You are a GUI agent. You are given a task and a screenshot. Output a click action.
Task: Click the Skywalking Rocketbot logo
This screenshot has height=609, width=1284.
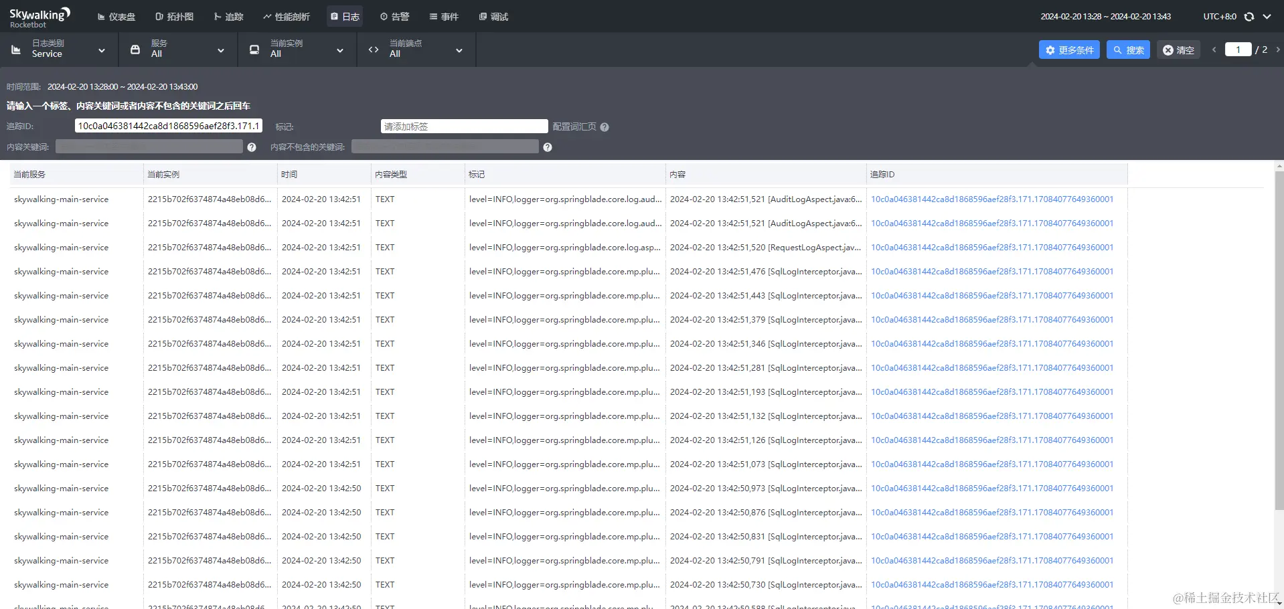click(39, 17)
